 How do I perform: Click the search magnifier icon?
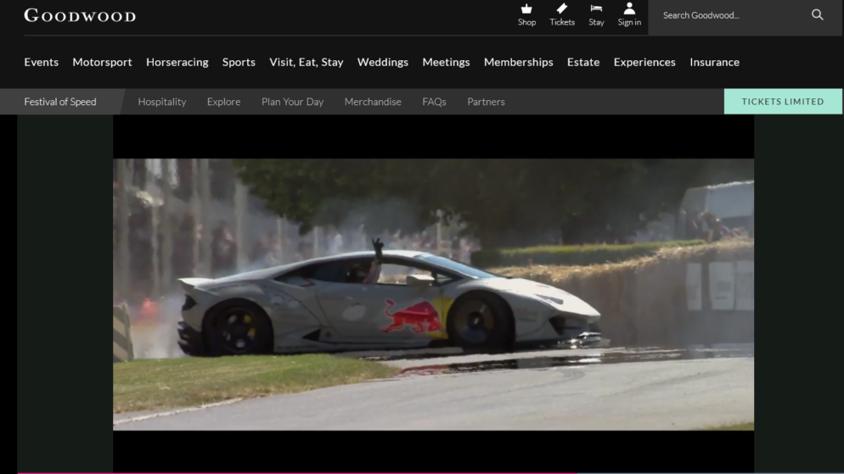click(x=817, y=15)
